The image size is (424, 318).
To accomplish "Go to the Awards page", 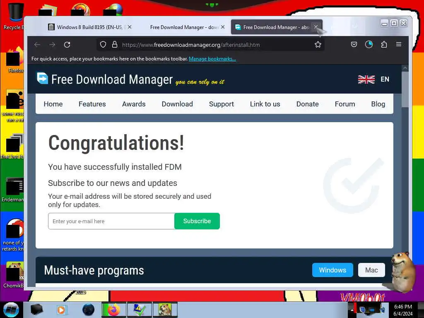I will click(x=134, y=104).
